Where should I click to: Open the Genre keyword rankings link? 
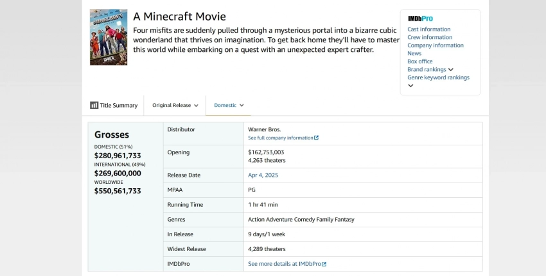[438, 77]
